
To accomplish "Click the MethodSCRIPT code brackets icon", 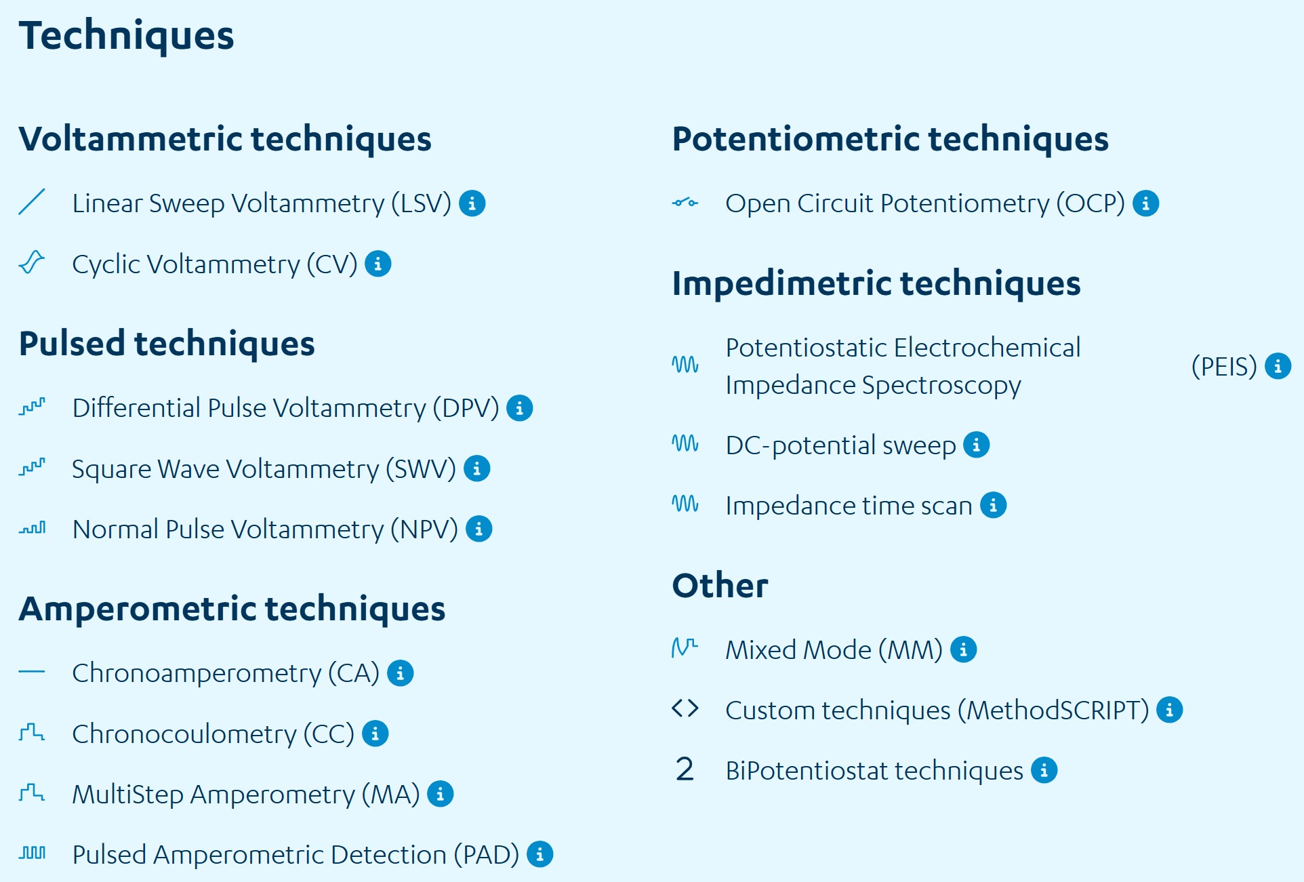I will coord(685,708).
